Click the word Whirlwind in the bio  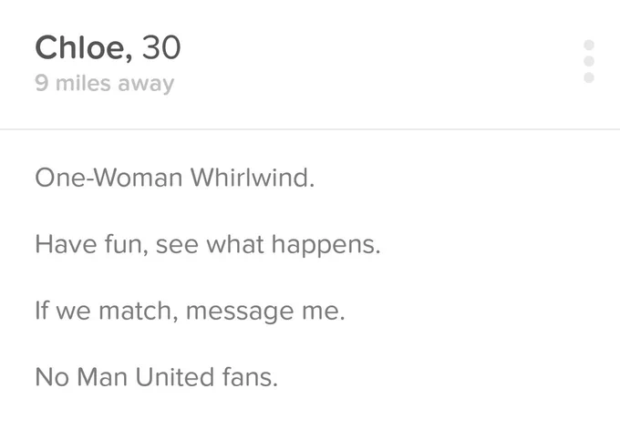(x=253, y=178)
